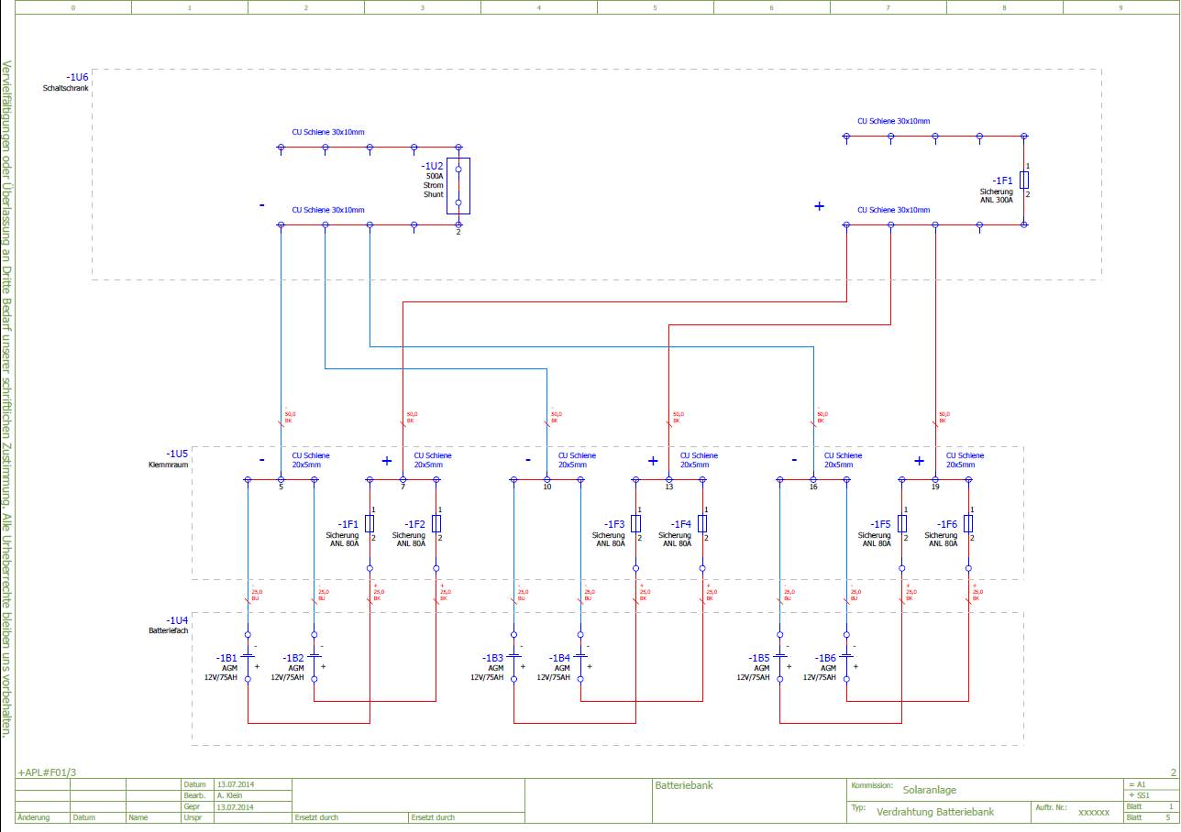1181x832 pixels.
Task: Pick battery symbol -1B4
Action: [580, 656]
